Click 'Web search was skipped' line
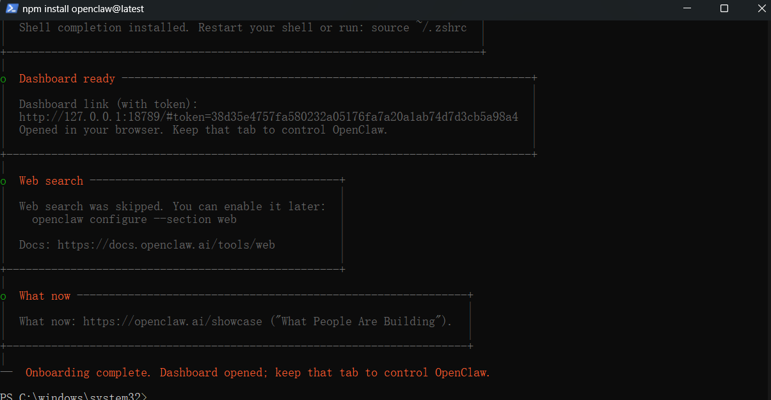The height and width of the screenshot is (400, 771). [x=173, y=206]
